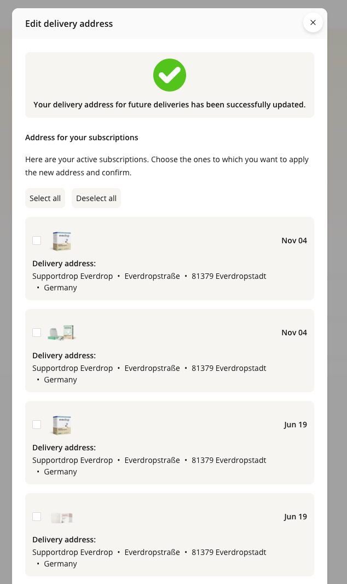This screenshot has width=347, height=584.
Task: Click the Nov 04 date on first subscription
Action: pos(294,241)
